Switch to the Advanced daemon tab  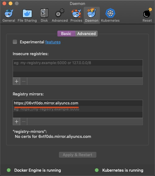click(86, 33)
